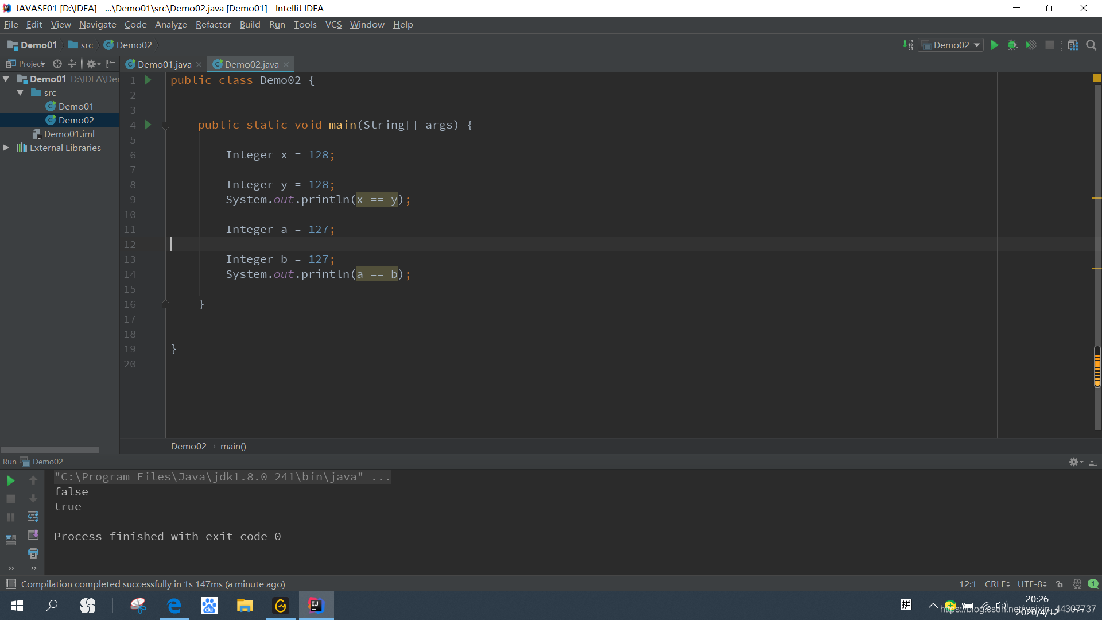Viewport: 1102px width, 620px height.
Task: Open Run panel settings gear
Action: (1076, 462)
